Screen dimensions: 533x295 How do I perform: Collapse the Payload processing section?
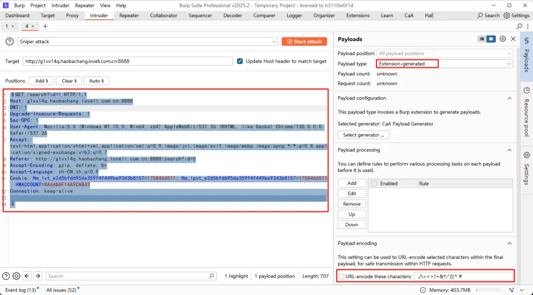coord(509,150)
